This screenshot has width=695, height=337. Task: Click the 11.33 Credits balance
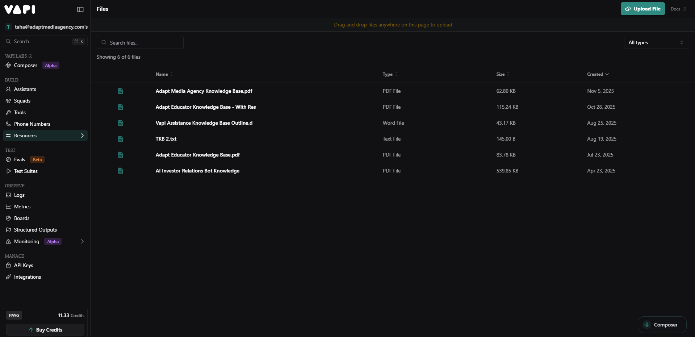click(71, 315)
